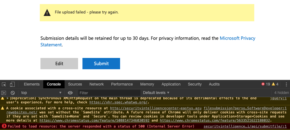Click the warning triangle in upload failed banner
Screen dimensions: 290x130
(x=47, y=13)
